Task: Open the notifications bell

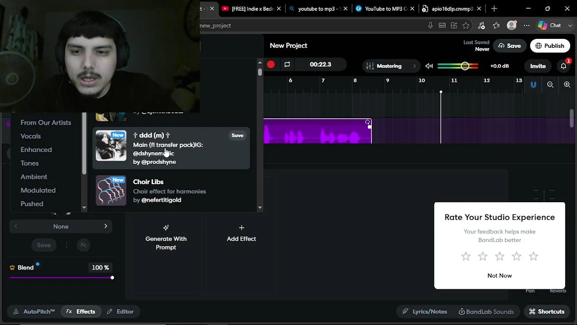Action: (x=563, y=66)
